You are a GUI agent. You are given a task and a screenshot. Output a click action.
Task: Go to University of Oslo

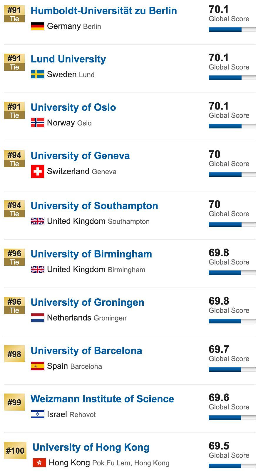point(73,108)
